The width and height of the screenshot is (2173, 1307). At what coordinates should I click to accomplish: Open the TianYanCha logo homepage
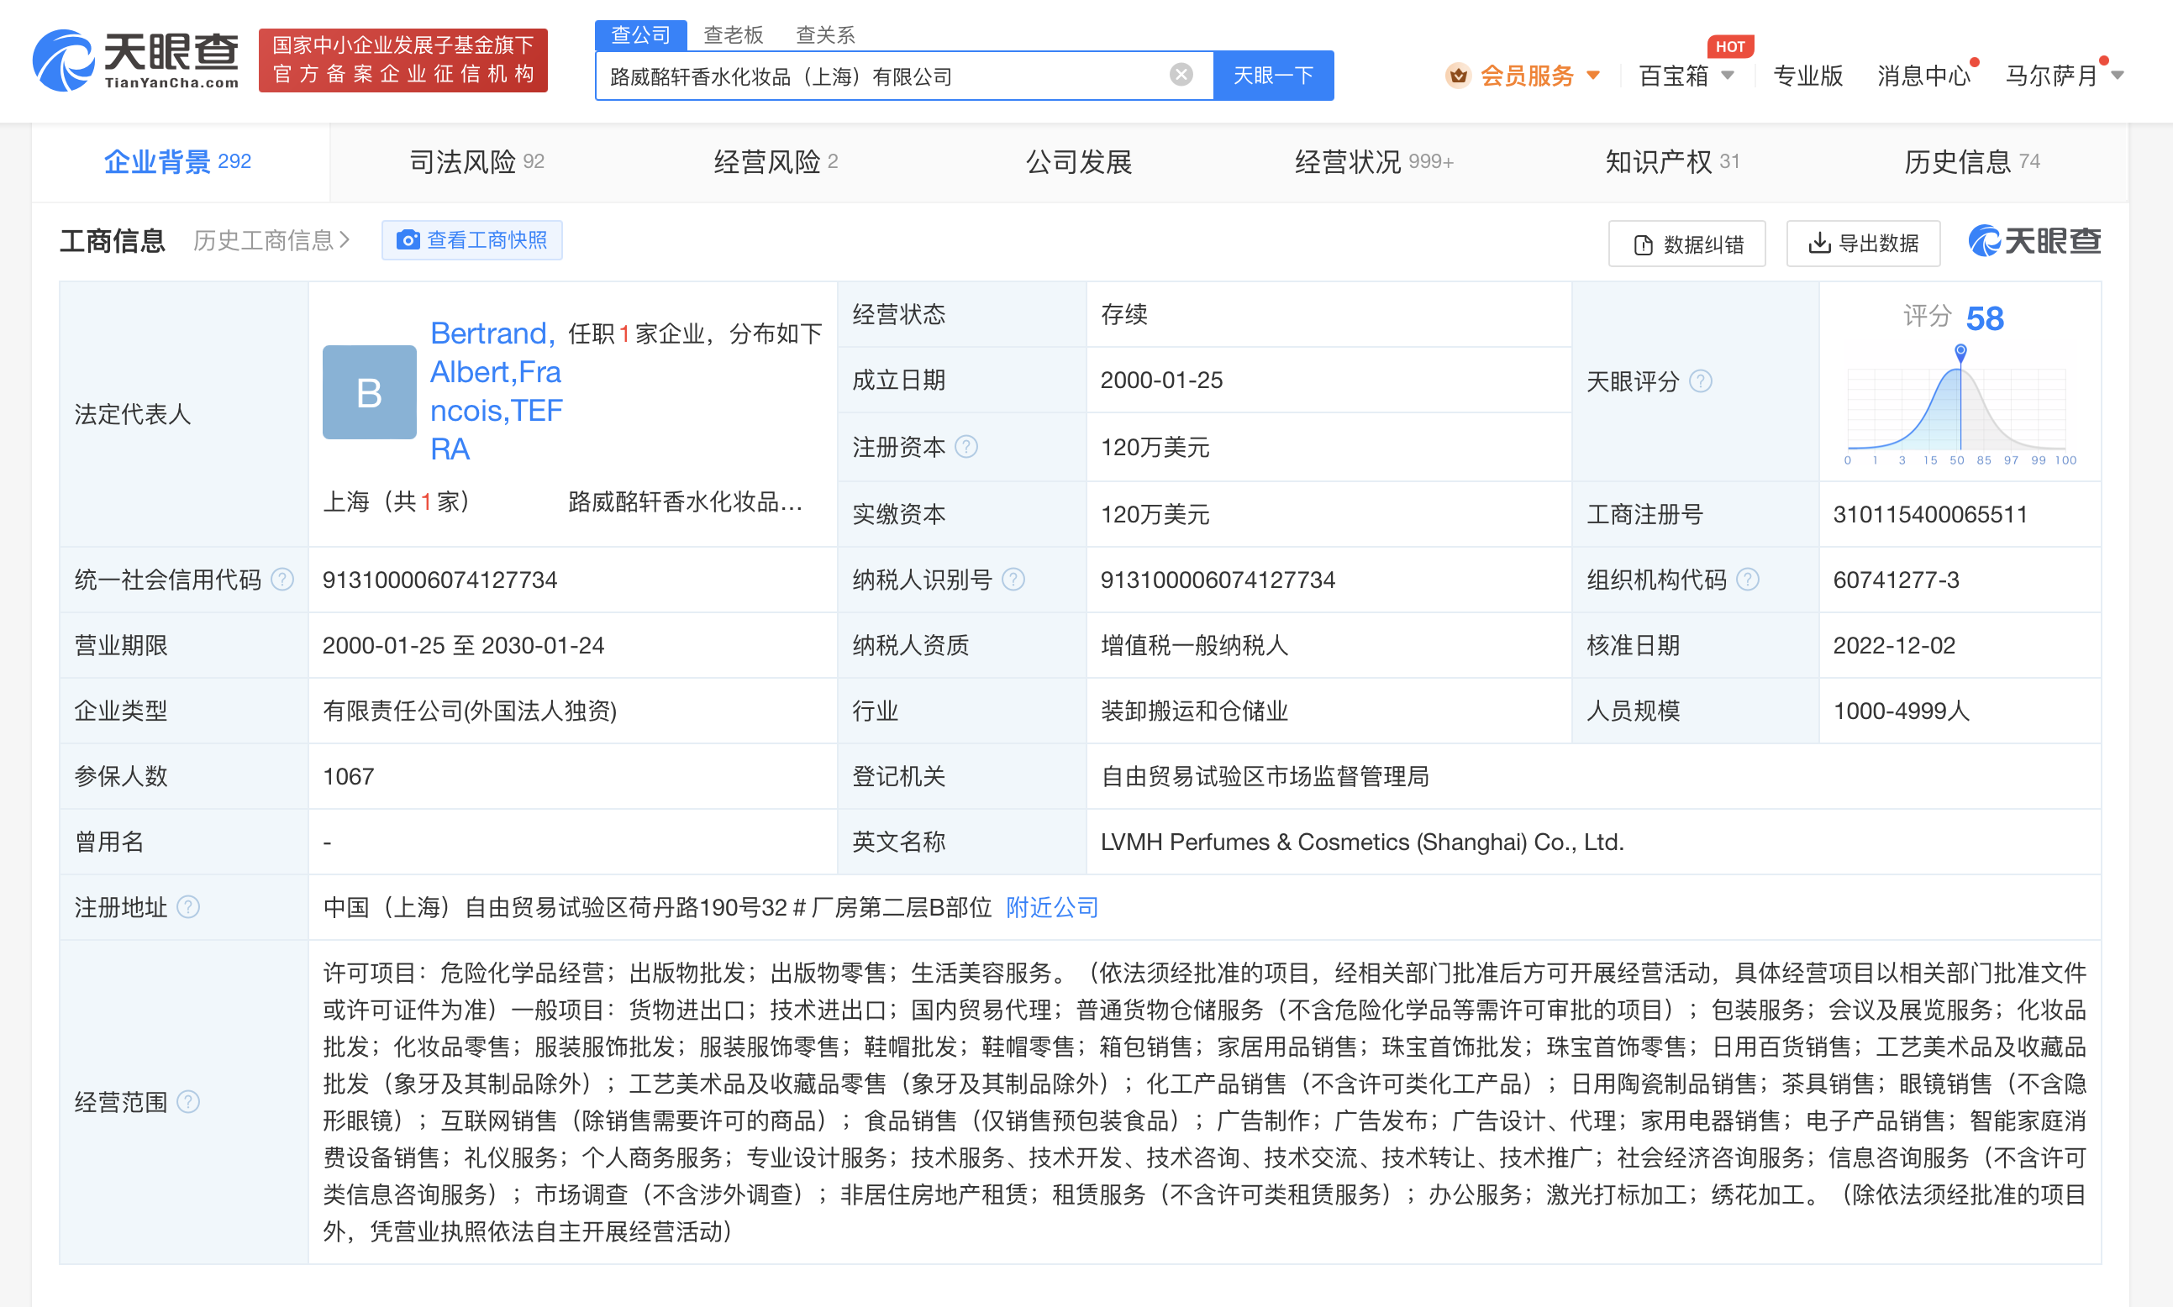[134, 60]
